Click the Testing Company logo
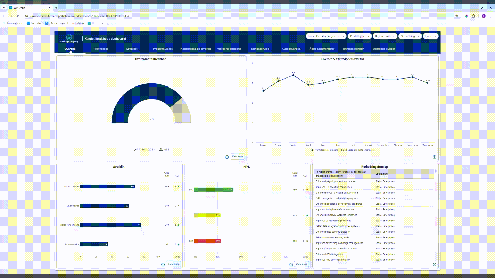This screenshot has height=278, width=495. pos(69,39)
